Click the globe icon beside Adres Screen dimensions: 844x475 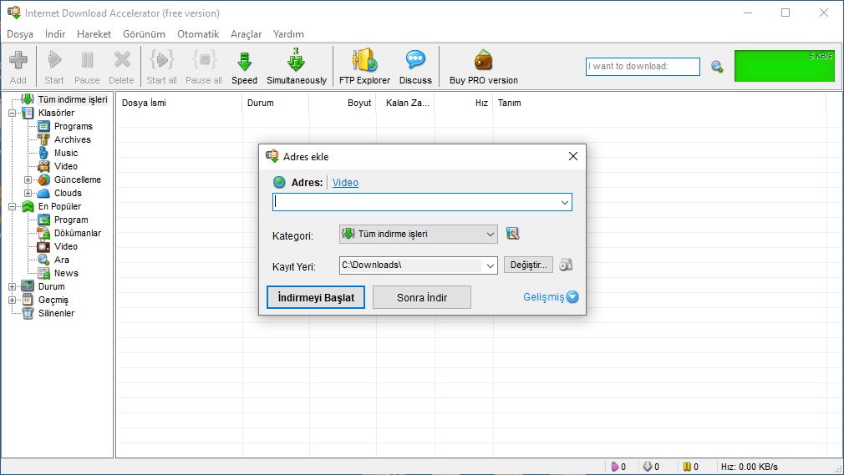tap(279, 182)
